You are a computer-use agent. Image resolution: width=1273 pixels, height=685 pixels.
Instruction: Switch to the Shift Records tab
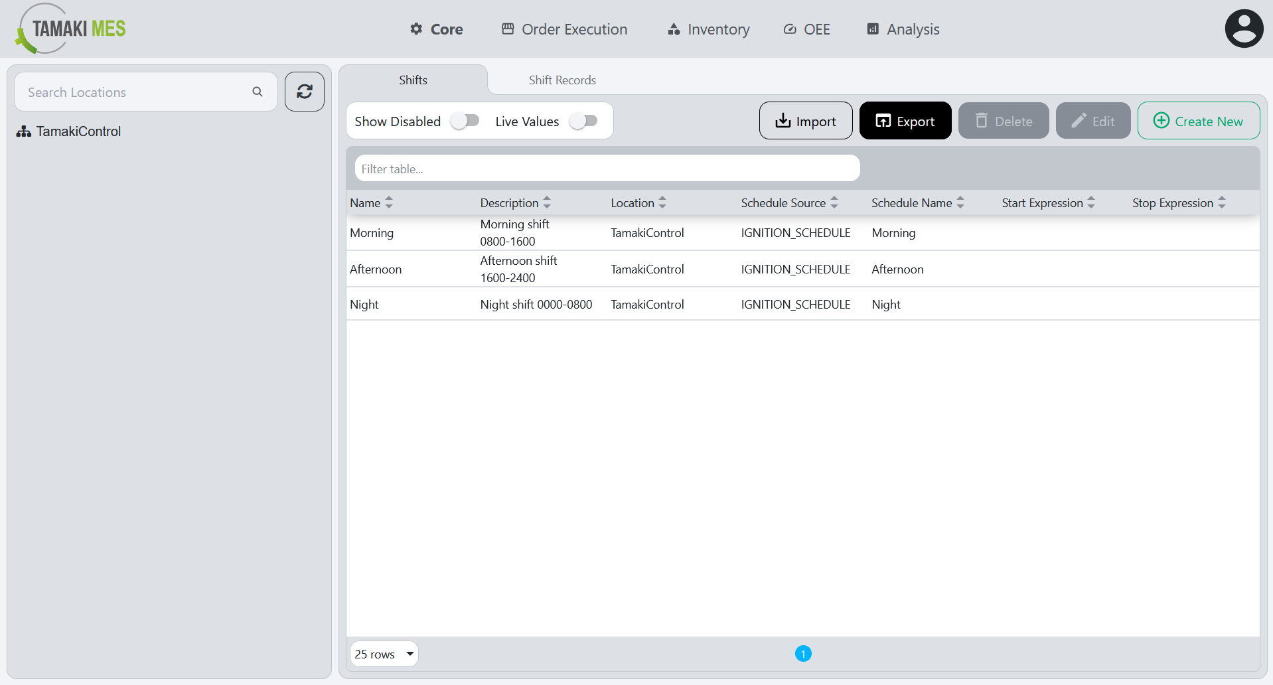tap(562, 80)
